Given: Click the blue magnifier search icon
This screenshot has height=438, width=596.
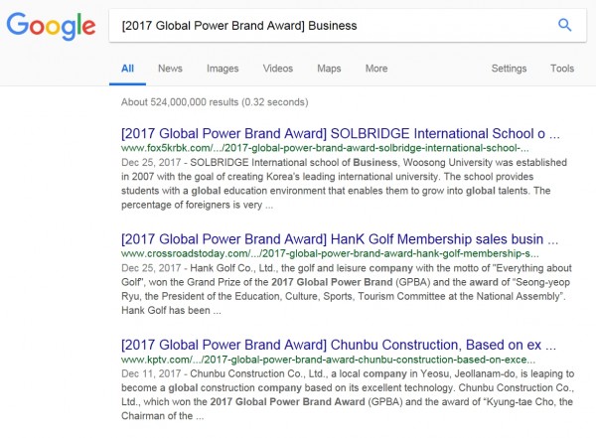Looking at the screenshot, I should point(564,26).
